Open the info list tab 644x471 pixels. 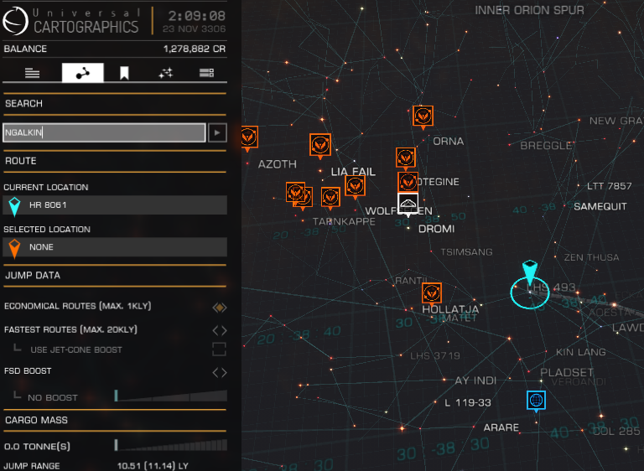click(x=32, y=73)
